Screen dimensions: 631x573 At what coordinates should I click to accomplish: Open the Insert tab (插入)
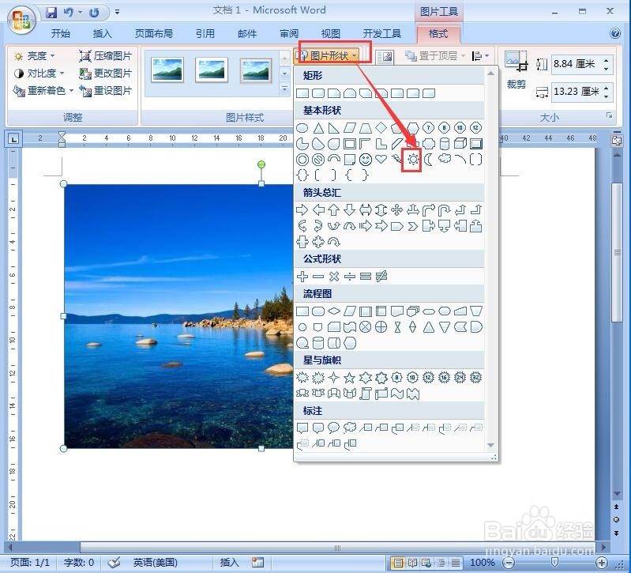tap(102, 33)
